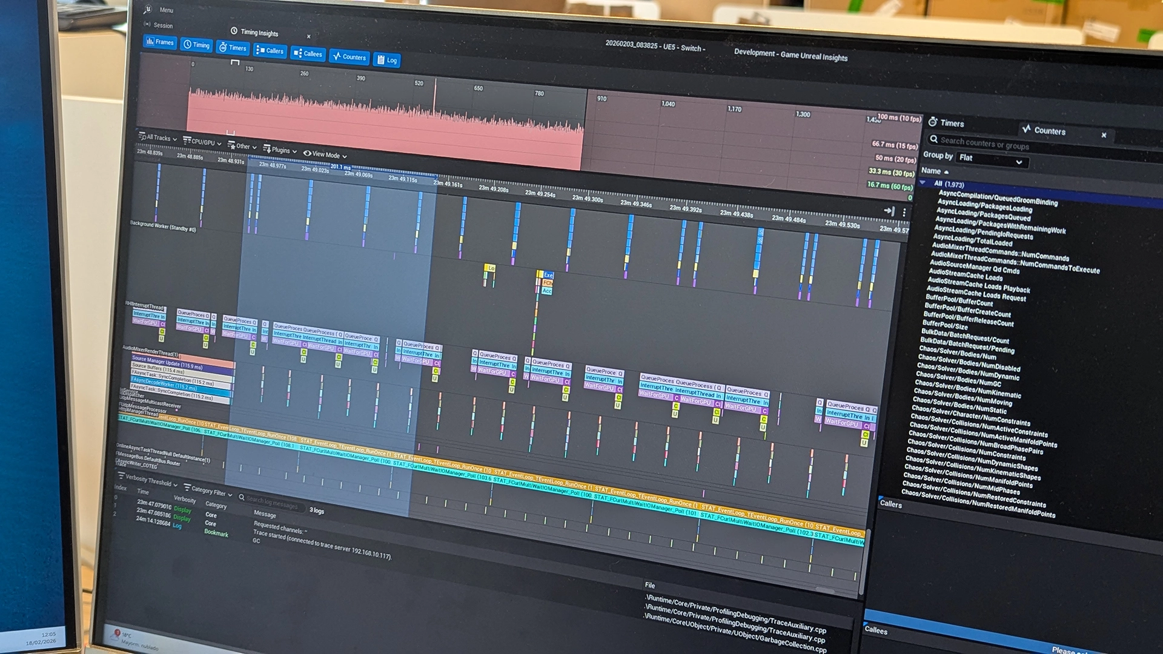Screen dimensions: 1163x654
Task: Open the All Tracks dropdown
Action: [157, 138]
